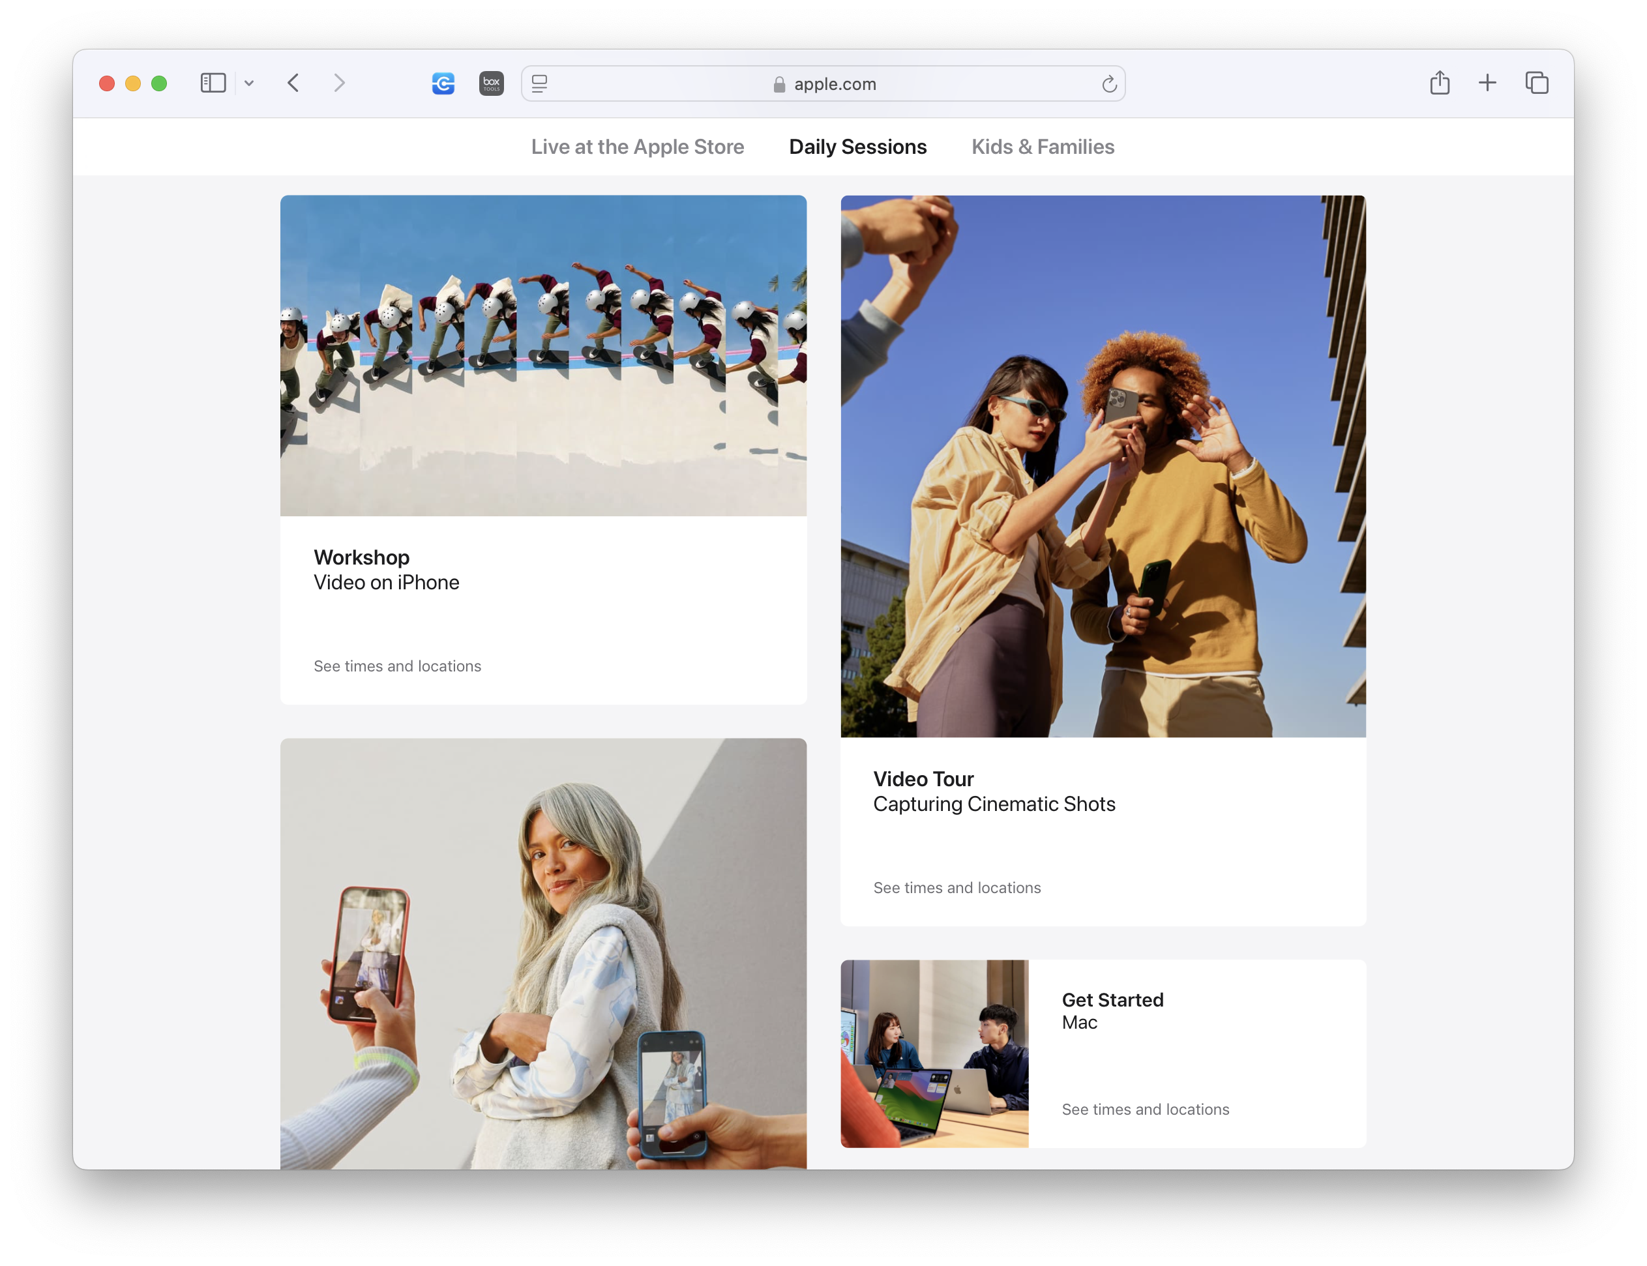Open a new tab with plus
1647x1266 pixels.
coord(1487,83)
